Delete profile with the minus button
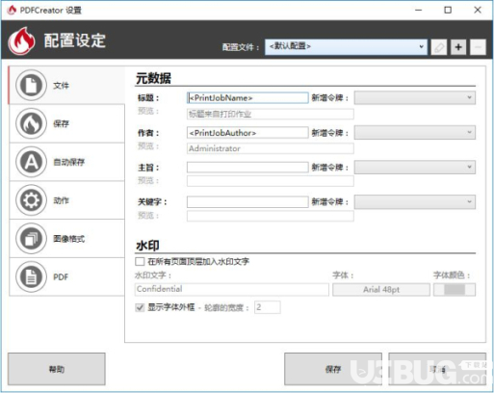 coord(478,47)
